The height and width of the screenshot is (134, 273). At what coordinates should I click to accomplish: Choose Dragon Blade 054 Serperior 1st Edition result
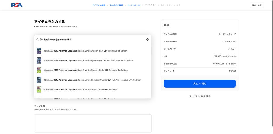(93, 70)
